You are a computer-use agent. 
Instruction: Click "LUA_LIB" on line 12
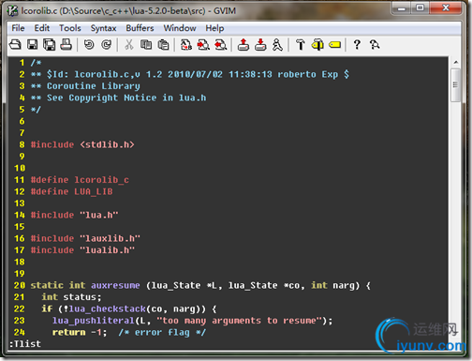94,191
